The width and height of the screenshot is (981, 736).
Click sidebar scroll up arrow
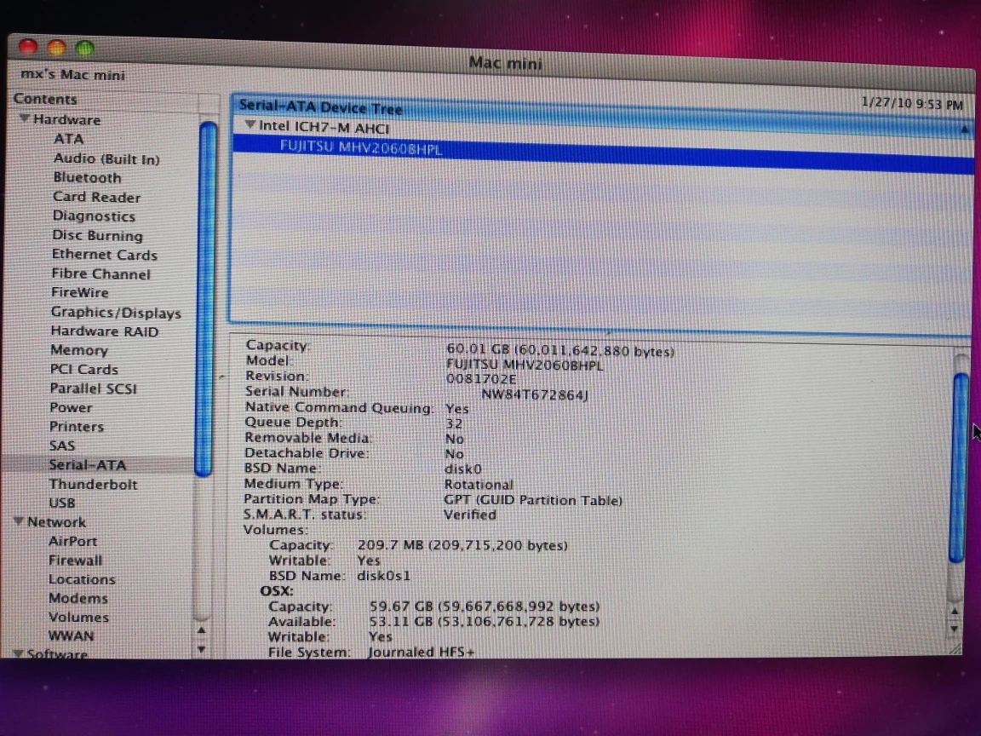coord(201,630)
